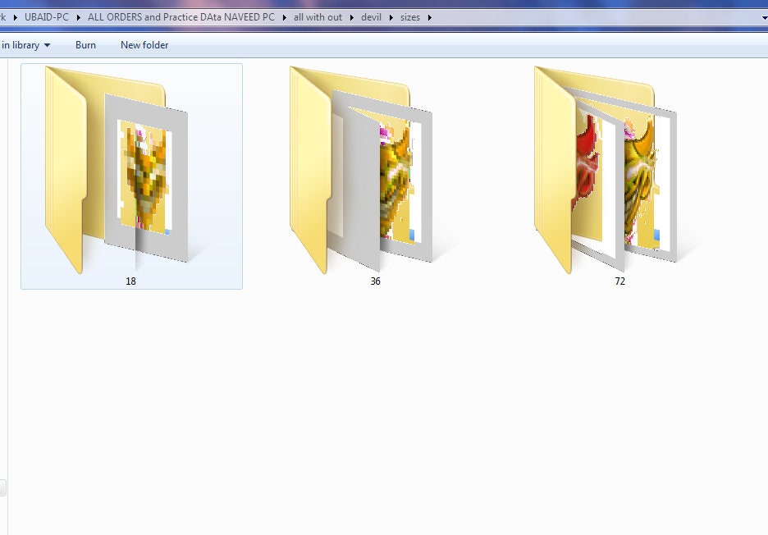
Task: Click the Burn toolbar command
Action: pos(85,45)
